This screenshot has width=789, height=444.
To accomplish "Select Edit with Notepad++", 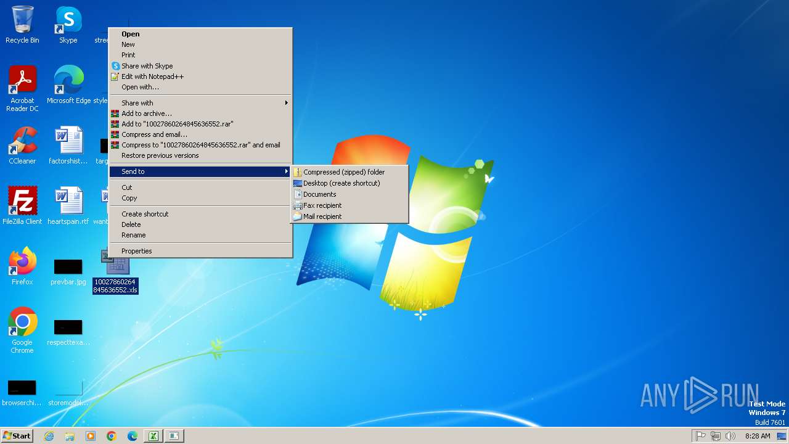I will pos(200,76).
